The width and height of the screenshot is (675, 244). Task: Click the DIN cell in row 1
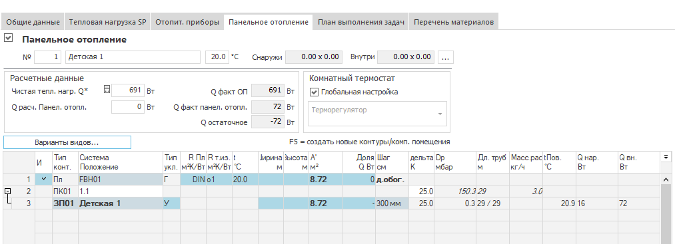pos(193,180)
